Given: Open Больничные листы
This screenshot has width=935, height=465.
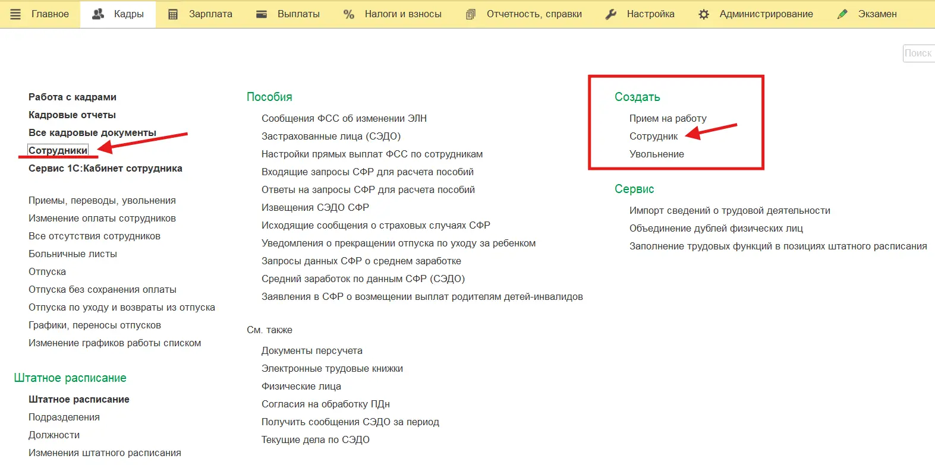Looking at the screenshot, I should pos(73,254).
